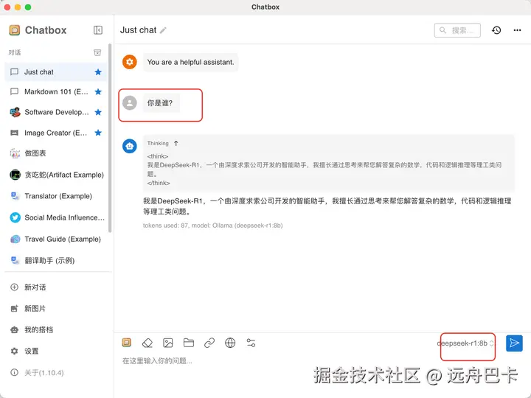
Task: Collapse the sidebar with the panel icon
Action: (x=98, y=30)
